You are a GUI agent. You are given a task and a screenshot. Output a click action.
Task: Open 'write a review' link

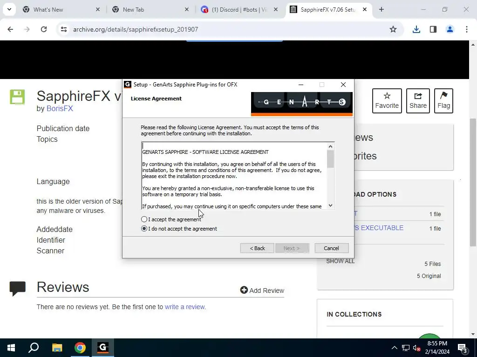coord(184,307)
